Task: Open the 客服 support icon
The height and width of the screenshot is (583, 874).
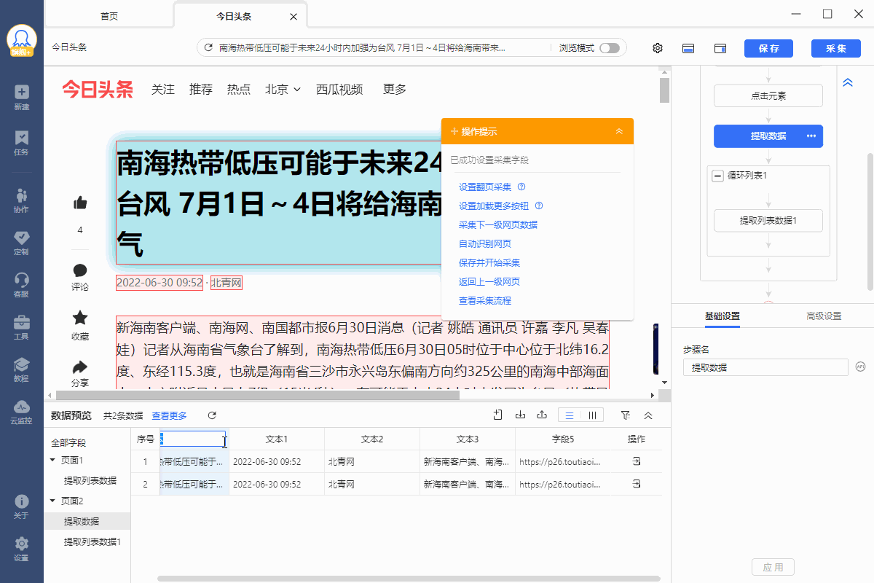Action: click(21, 280)
